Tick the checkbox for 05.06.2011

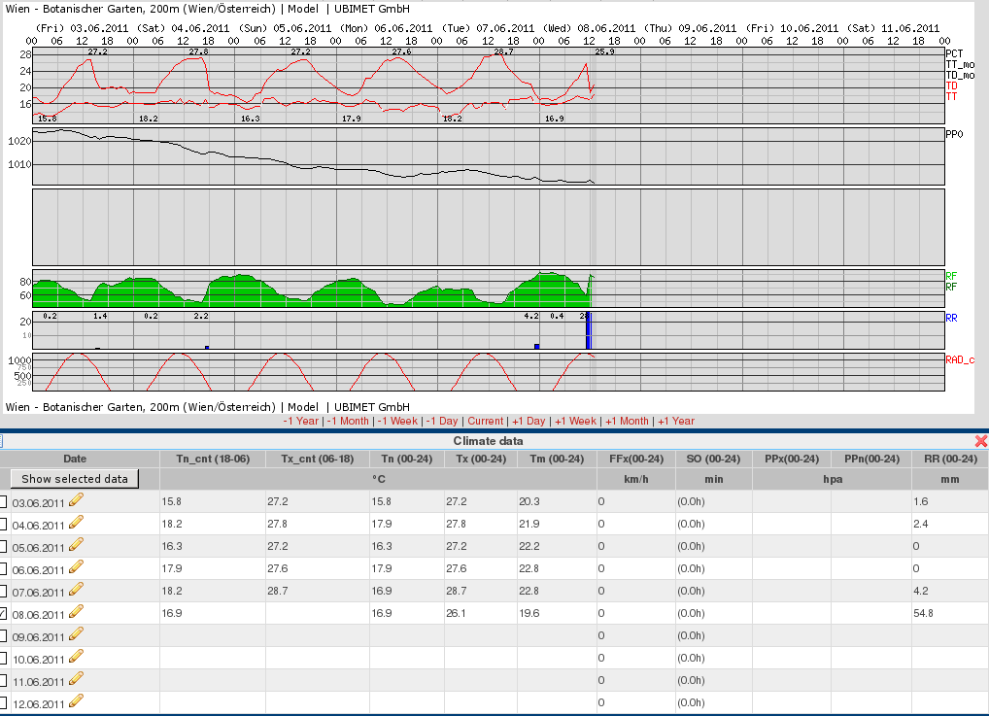pyautogui.click(x=3, y=547)
